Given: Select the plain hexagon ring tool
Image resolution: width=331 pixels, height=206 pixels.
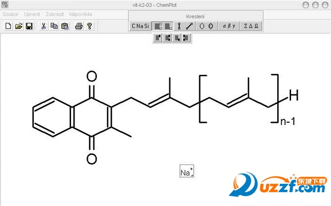Looking at the screenshot, I should (202, 26).
